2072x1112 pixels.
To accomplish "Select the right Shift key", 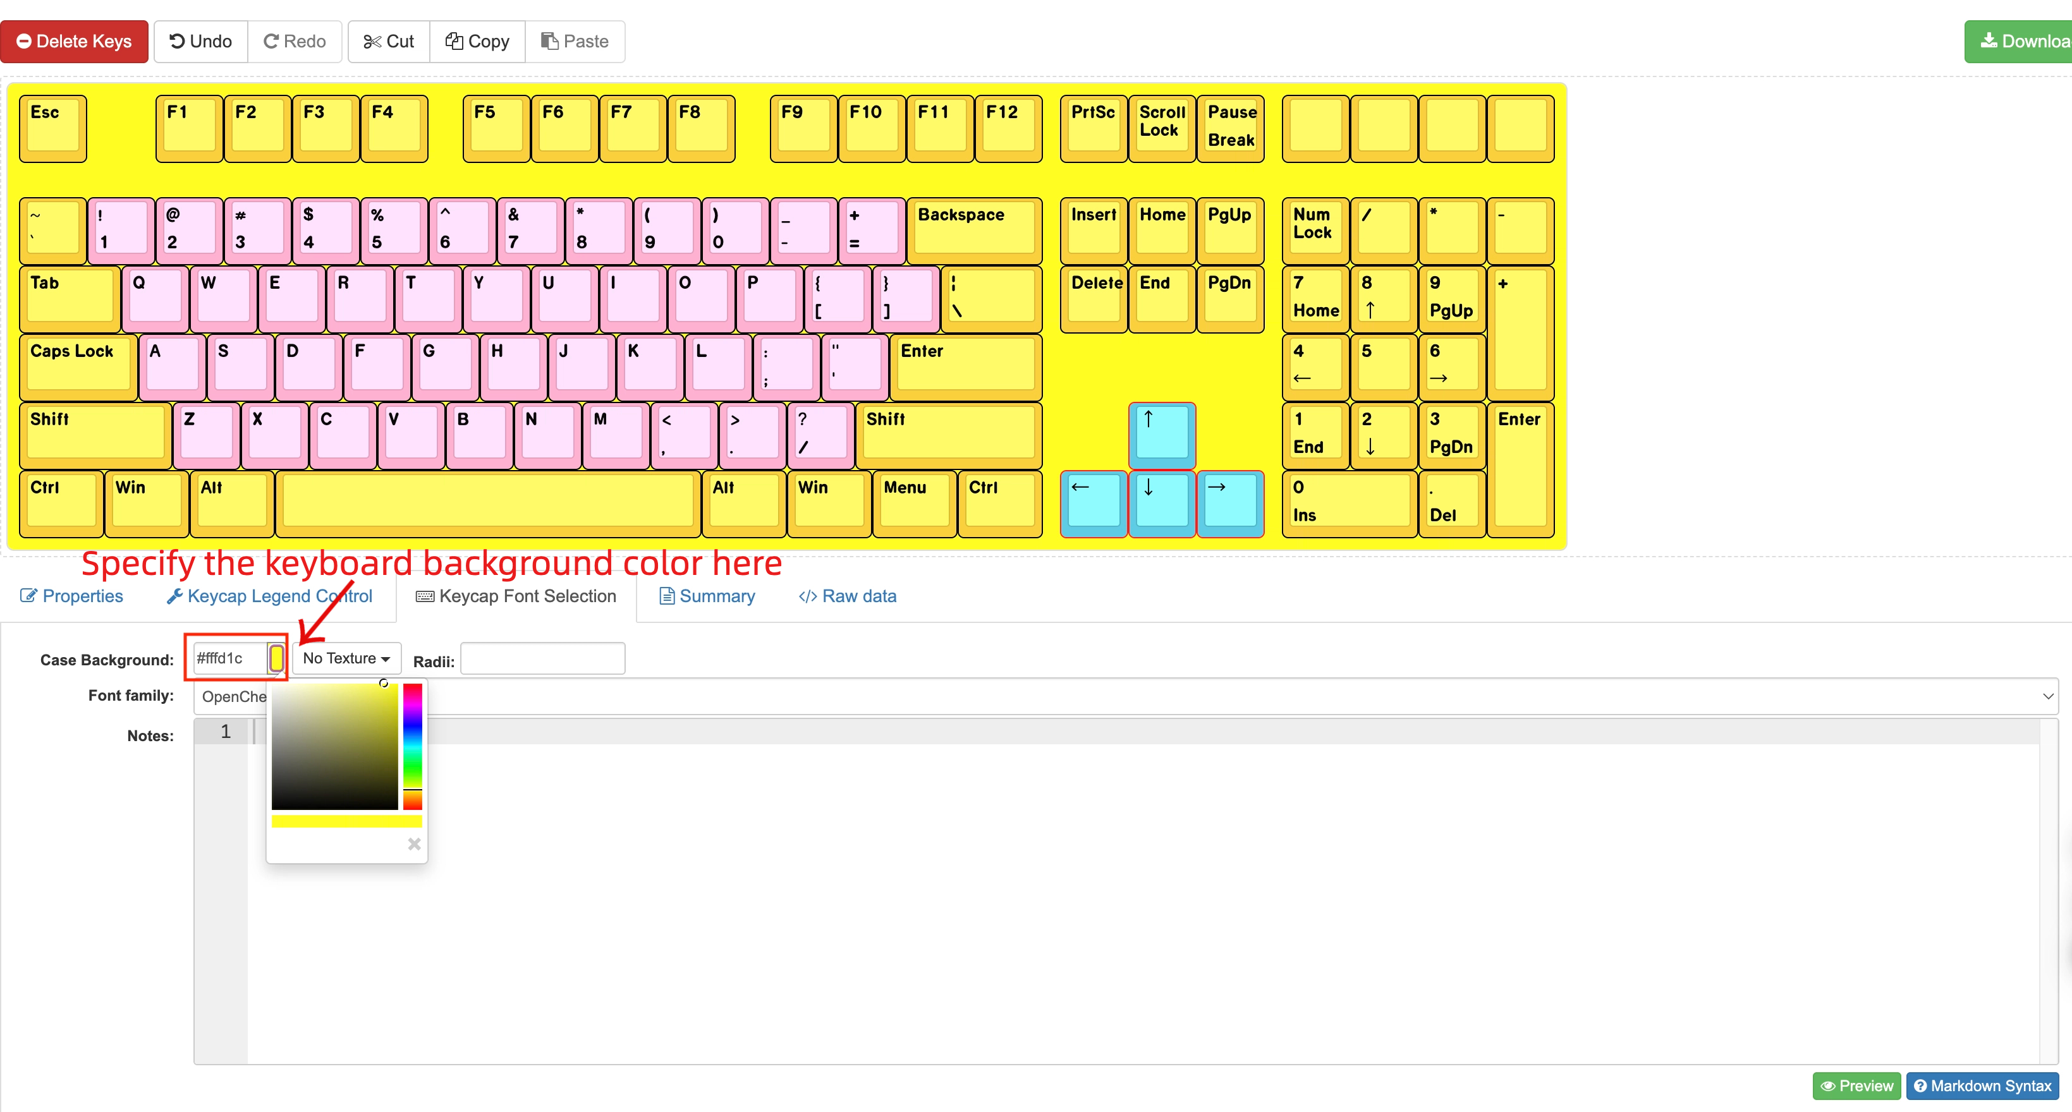I will coord(949,436).
